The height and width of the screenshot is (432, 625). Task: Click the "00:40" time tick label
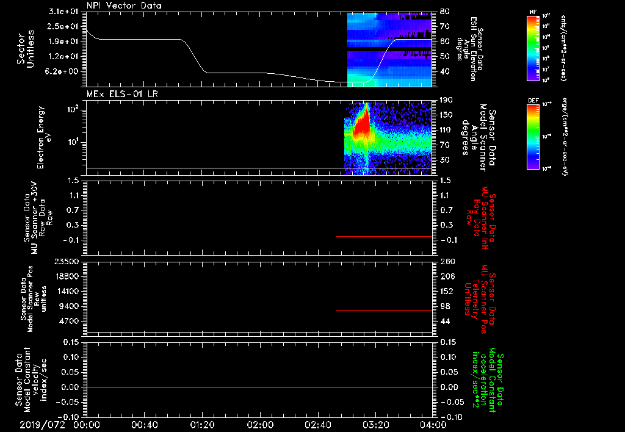pos(144,425)
